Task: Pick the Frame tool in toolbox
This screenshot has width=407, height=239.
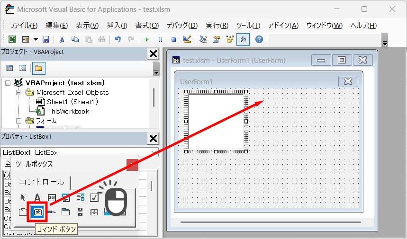Action: [x=23, y=212]
